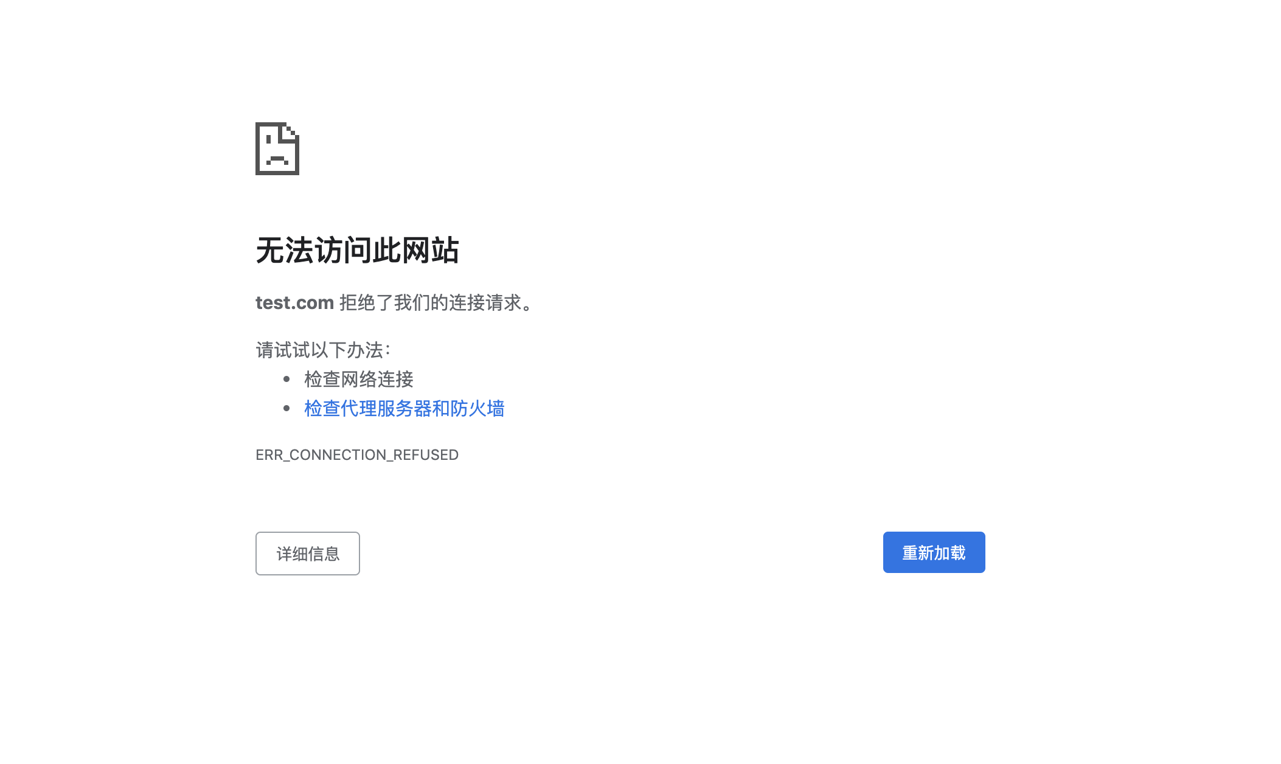The width and height of the screenshot is (1281, 764).
Task: Open 详细信息 details button
Action: pos(307,554)
